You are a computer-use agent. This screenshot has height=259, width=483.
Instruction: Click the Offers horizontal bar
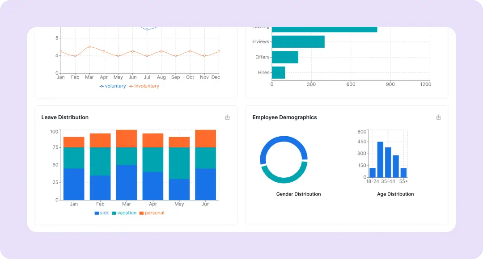(285, 57)
